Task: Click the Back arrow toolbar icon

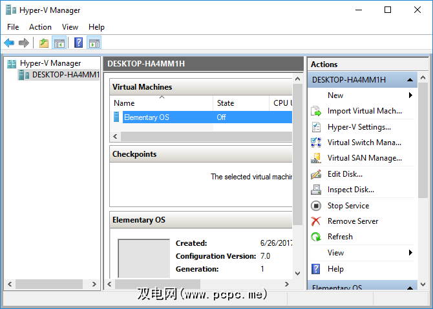Action: coord(9,43)
